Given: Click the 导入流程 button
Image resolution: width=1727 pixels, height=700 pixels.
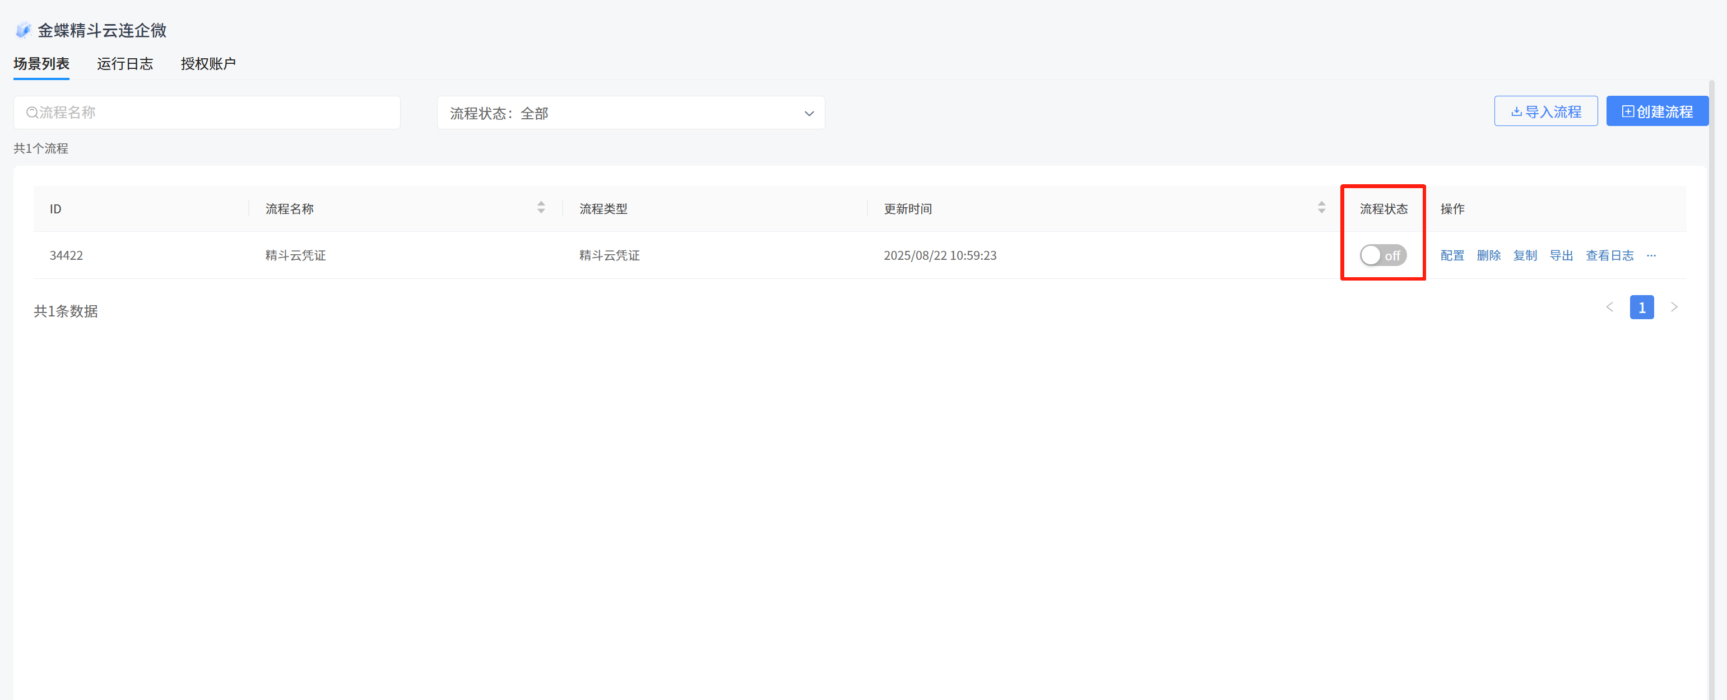Looking at the screenshot, I should coord(1545,111).
